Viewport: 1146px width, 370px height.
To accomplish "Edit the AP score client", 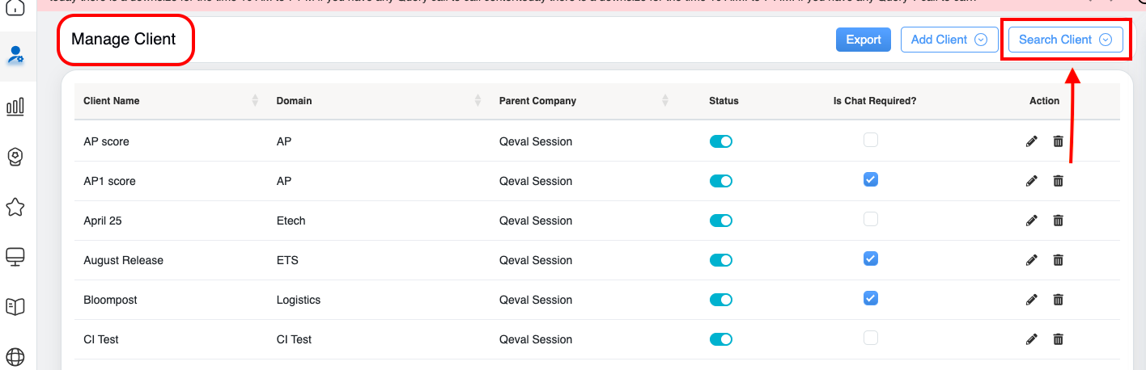I will coord(1031,141).
